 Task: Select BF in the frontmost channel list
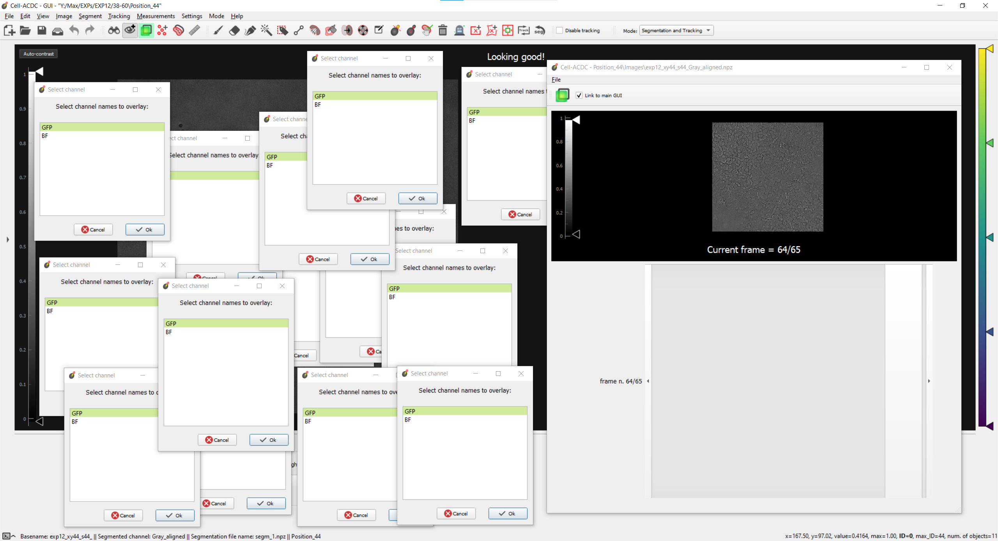(x=408, y=419)
